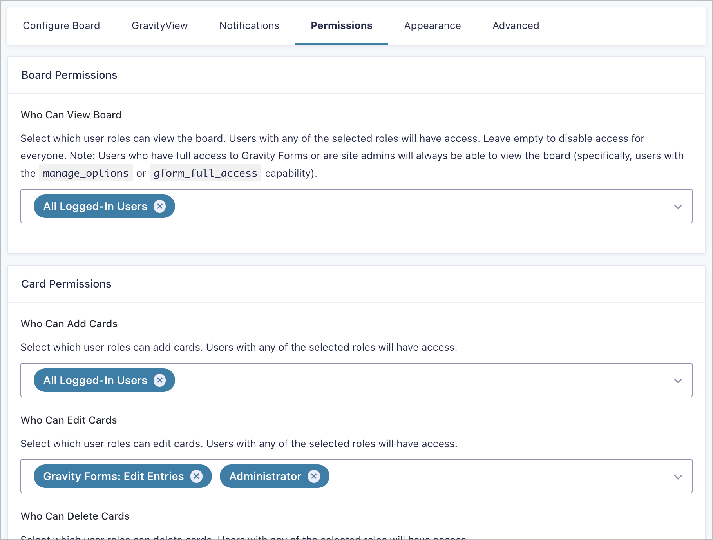Click the Administrator role pill
The width and height of the screenshot is (713, 540).
tap(265, 476)
